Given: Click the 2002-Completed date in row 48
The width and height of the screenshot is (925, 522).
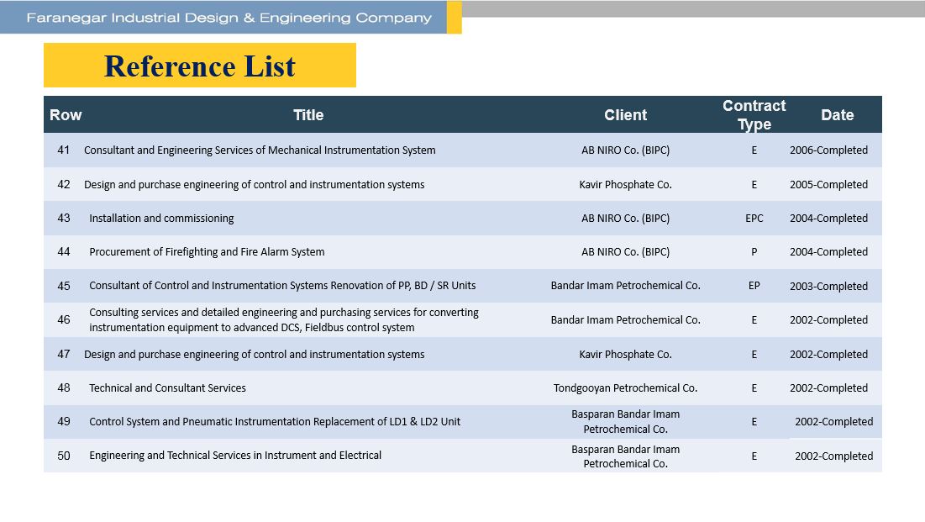Looking at the screenshot, I should 829,388.
